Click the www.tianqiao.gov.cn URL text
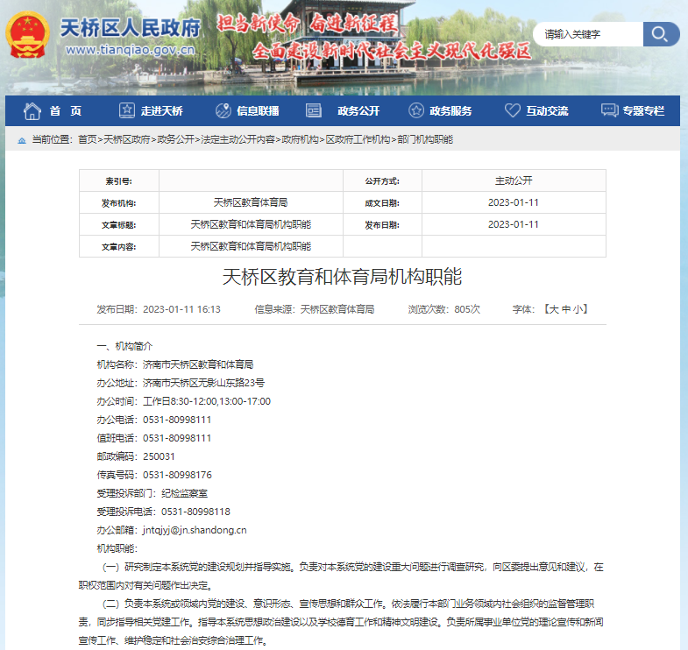 (x=130, y=50)
